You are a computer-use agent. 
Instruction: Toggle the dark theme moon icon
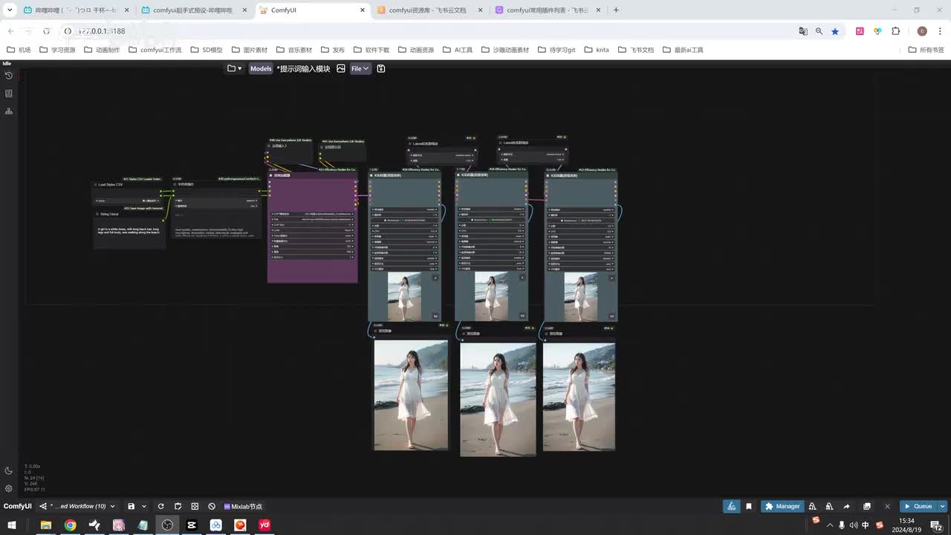click(x=9, y=471)
